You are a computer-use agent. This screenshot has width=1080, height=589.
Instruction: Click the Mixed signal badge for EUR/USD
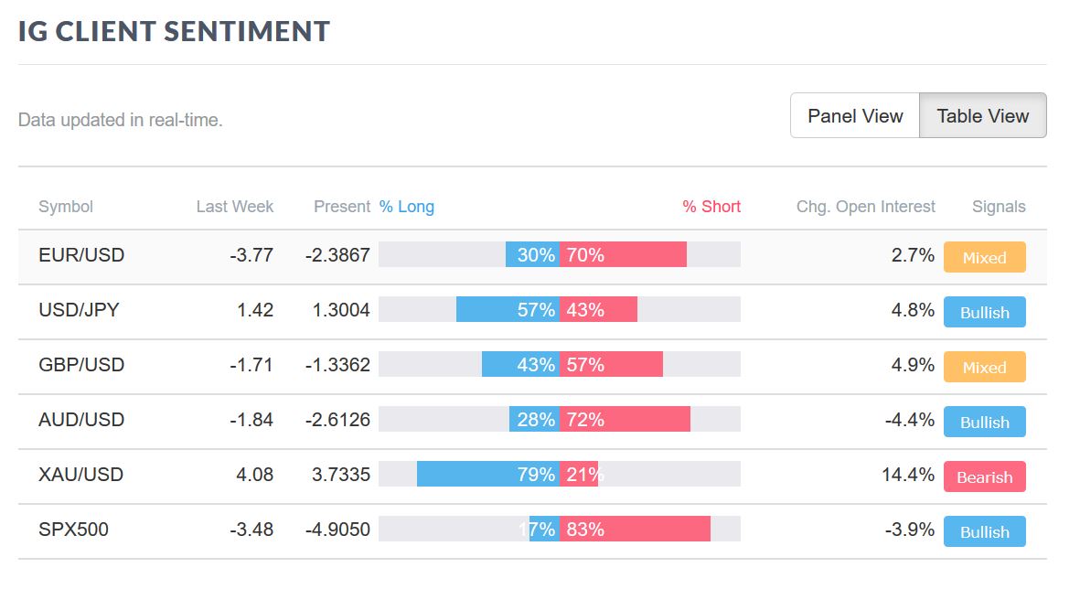point(984,258)
